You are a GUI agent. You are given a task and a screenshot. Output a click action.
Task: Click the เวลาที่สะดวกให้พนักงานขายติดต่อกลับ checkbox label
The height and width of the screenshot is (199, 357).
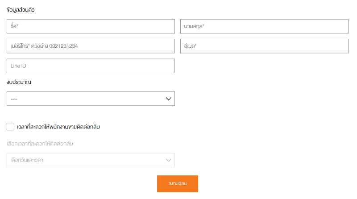tap(58, 127)
